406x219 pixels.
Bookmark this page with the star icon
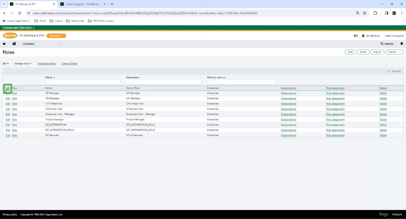(364, 13)
